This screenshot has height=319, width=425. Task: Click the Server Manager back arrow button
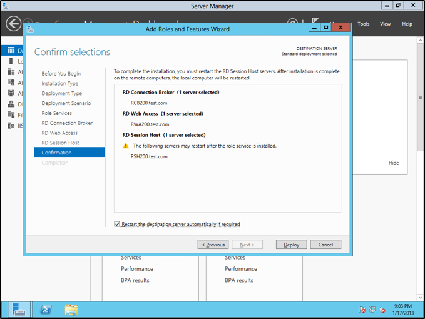[x=13, y=24]
